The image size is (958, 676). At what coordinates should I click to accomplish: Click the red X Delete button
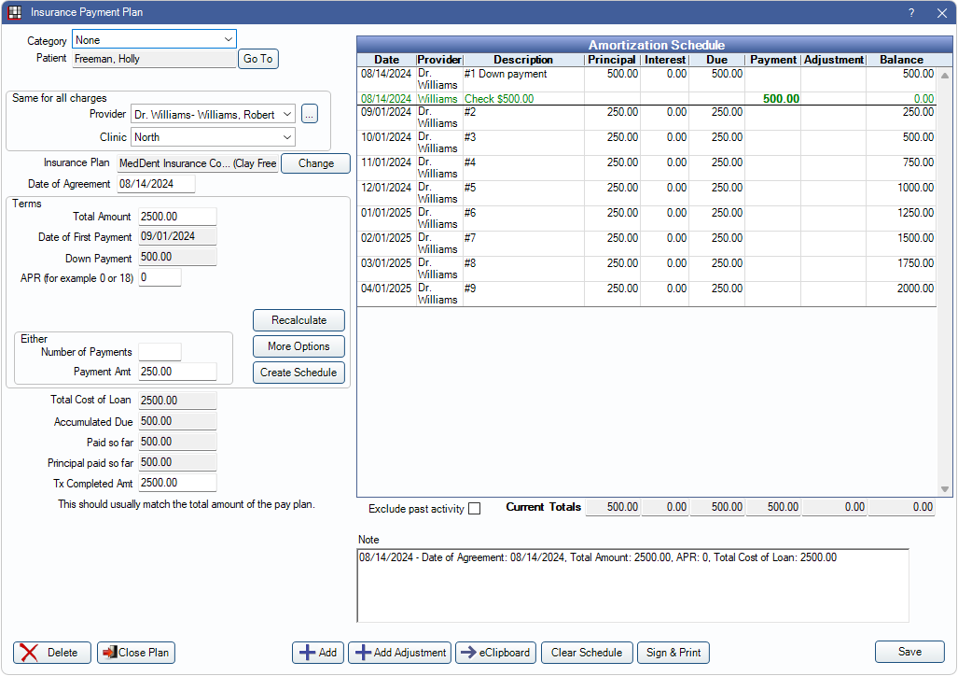pyautogui.click(x=52, y=653)
